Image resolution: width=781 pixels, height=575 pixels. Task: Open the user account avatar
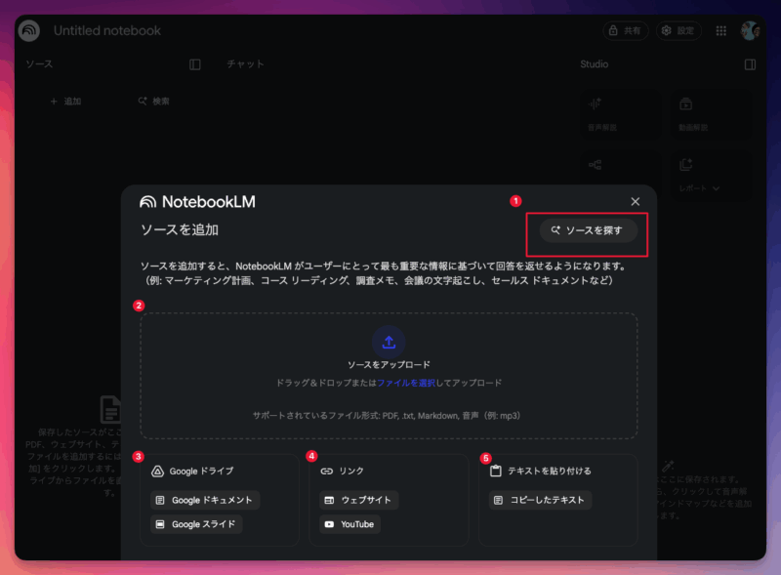coord(750,31)
